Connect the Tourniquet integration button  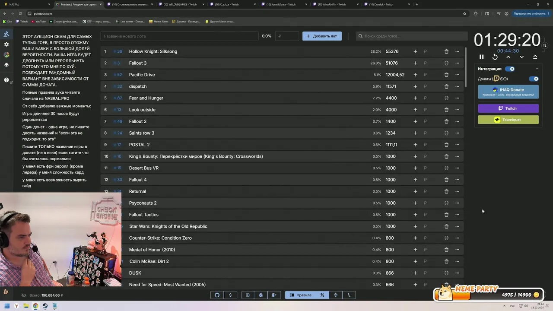click(x=508, y=120)
